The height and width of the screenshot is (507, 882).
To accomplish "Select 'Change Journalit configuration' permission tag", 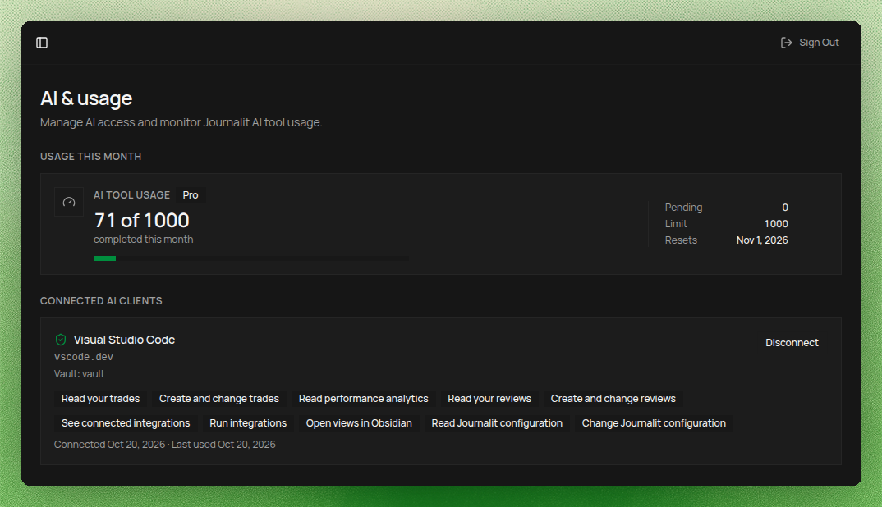I will (x=654, y=423).
